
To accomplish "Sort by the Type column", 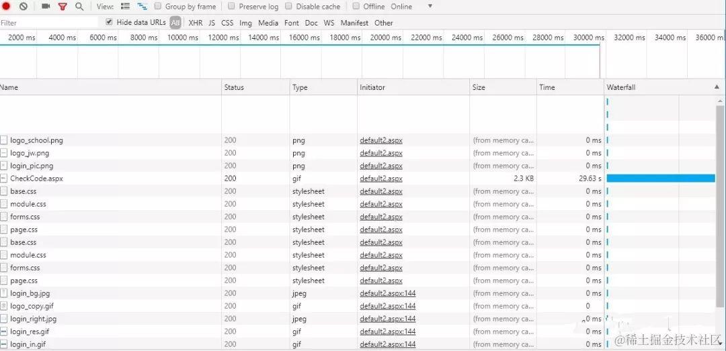I will pyautogui.click(x=323, y=87).
